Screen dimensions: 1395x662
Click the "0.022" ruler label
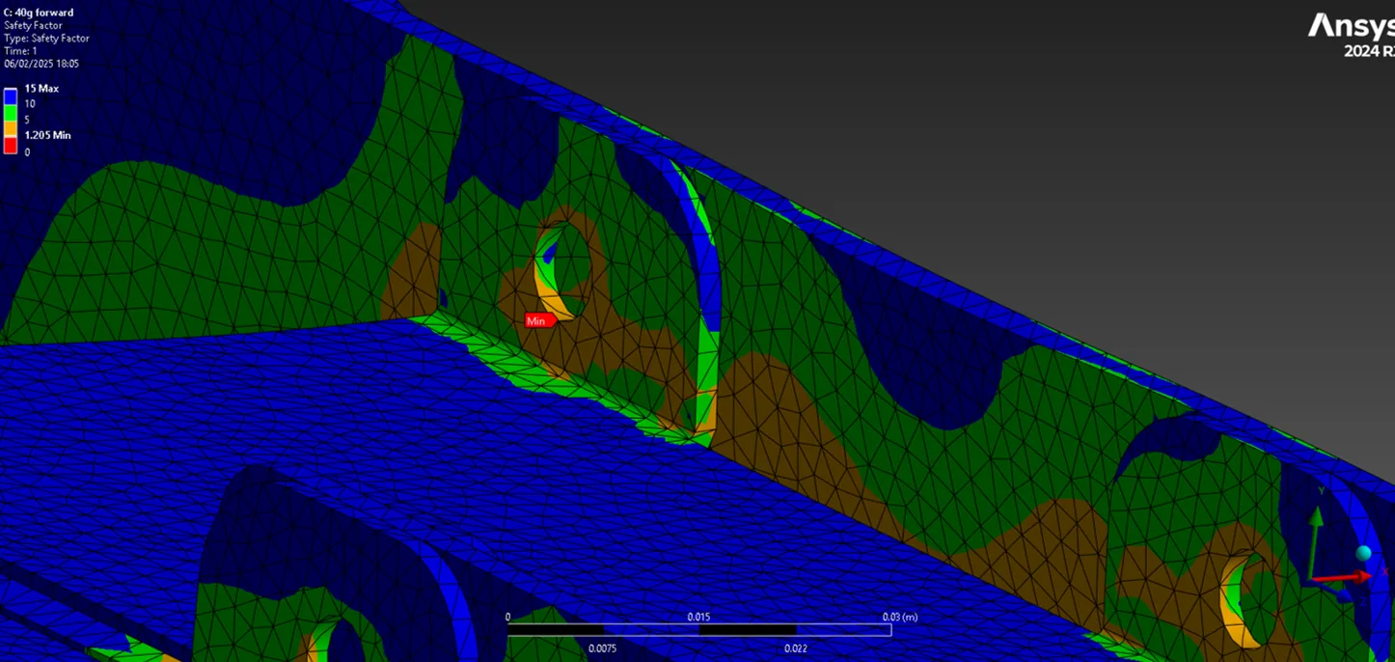pyautogui.click(x=796, y=648)
